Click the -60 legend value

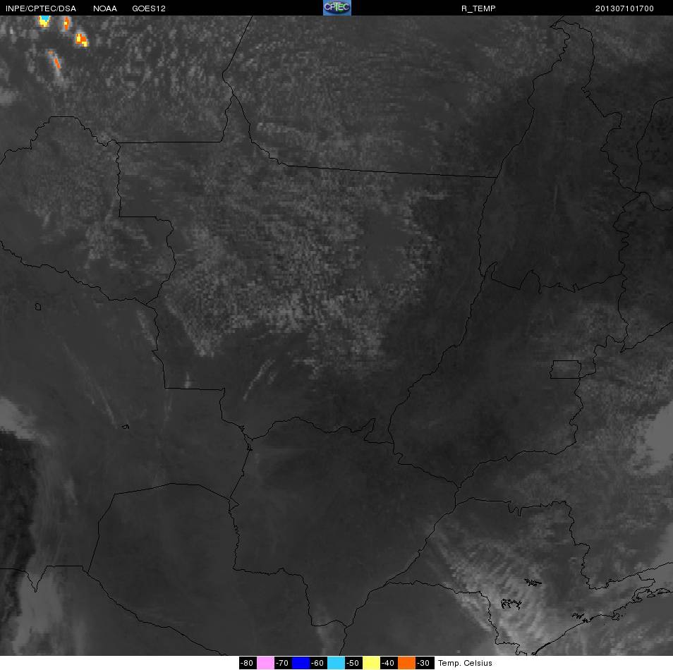318,663
